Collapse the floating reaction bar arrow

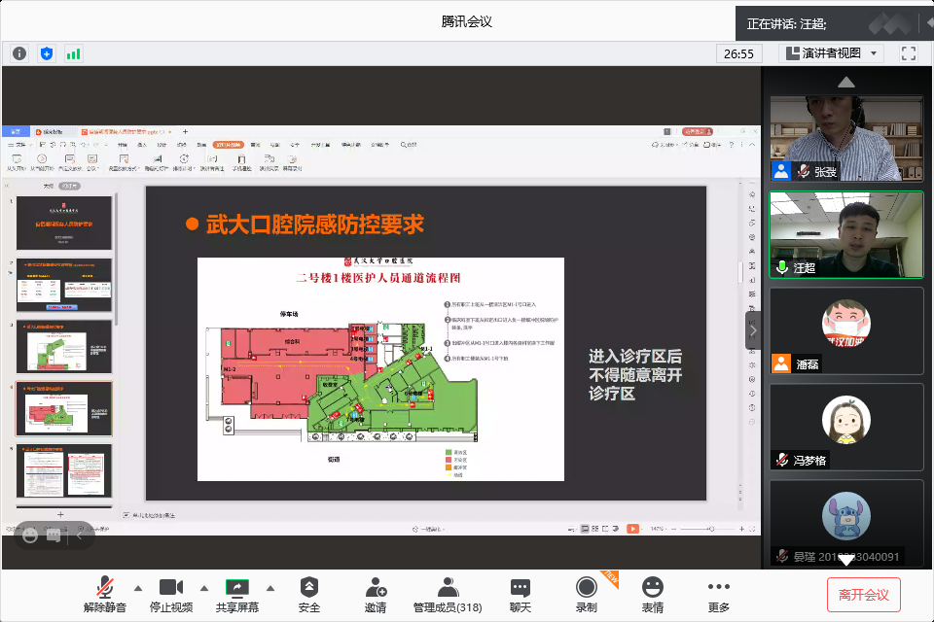[79, 536]
